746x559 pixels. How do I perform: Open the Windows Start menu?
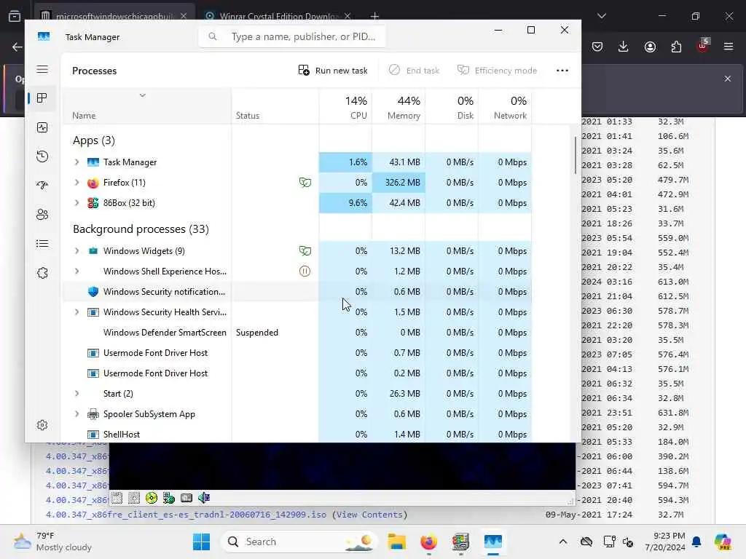(x=201, y=542)
